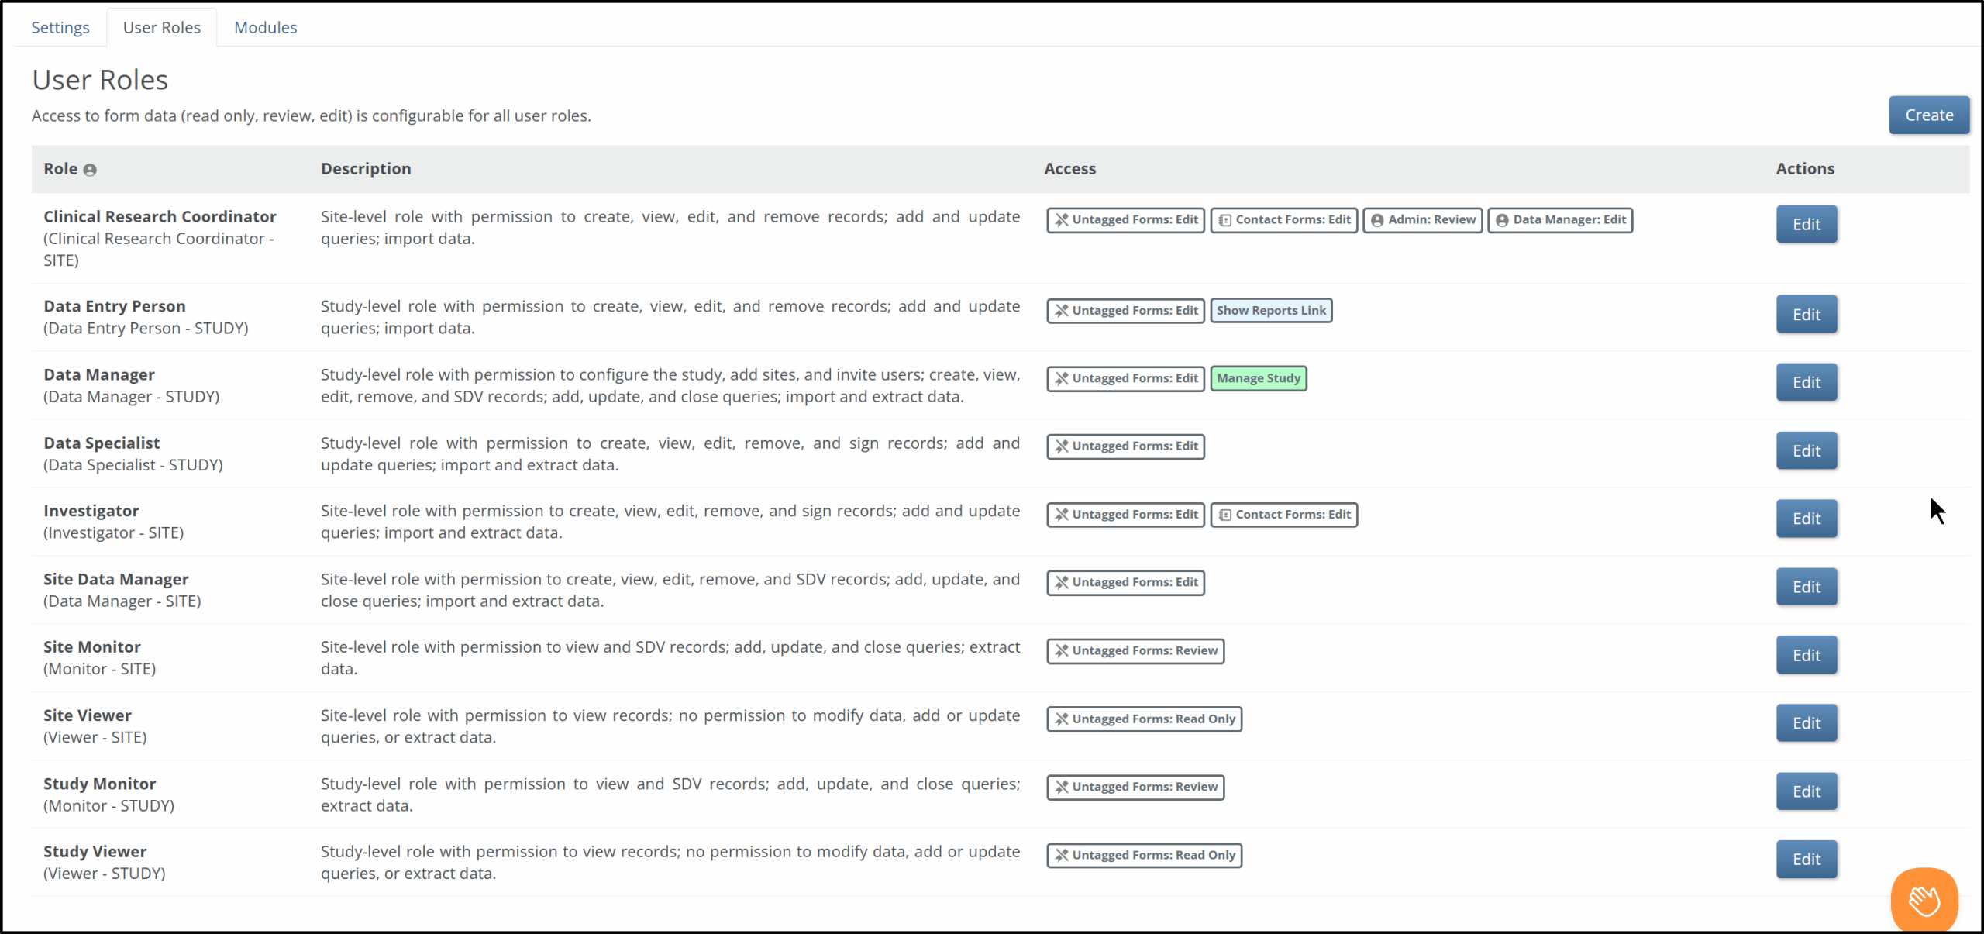Viewport: 1984px width, 934px height.
Task: Click Untagged Forms: Review badge for Study Monitor
Action: click(x=1135, y=788)
